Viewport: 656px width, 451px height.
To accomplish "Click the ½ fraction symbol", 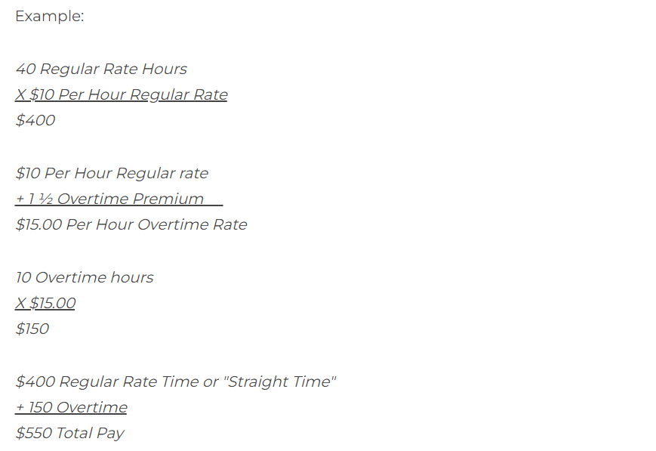I will coord(47,199).
